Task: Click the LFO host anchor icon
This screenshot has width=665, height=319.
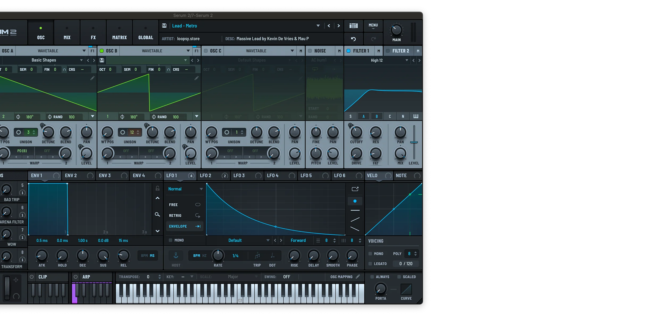Action: pyautogui.click(x=176, y=255)
